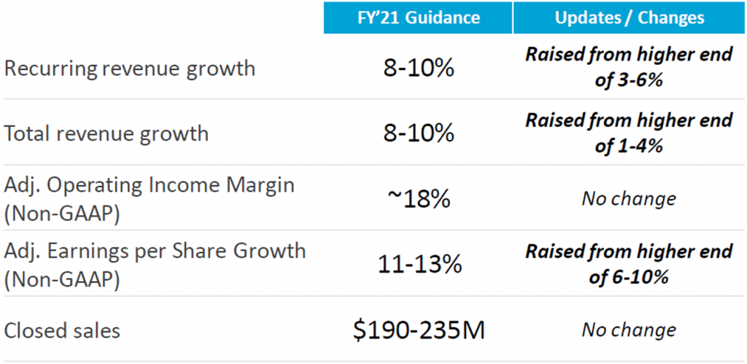Screen dimensions: 747x364
Task: Click the FY'21 Guidance column header
Action: click(418, 18)
